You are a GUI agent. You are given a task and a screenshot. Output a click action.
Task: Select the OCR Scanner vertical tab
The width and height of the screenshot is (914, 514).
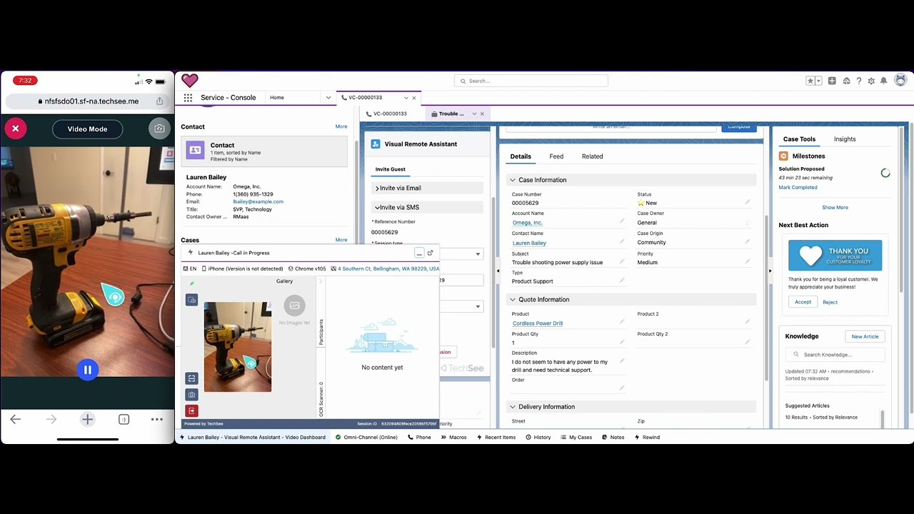coord(321,399)
